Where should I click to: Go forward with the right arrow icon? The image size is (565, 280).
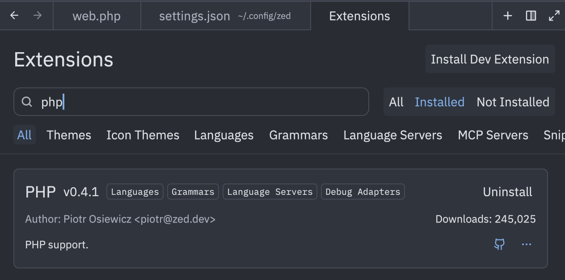tap(38, 16)
